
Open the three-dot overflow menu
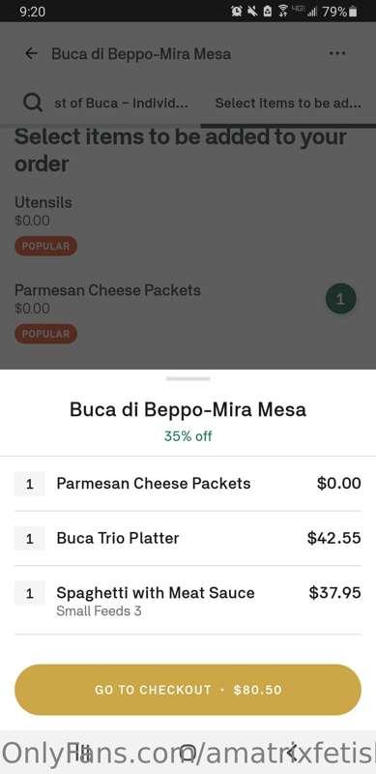coord(337,53)
